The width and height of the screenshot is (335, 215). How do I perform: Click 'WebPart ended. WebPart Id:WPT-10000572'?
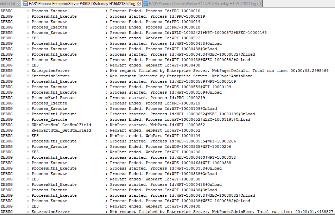[155, 38]
